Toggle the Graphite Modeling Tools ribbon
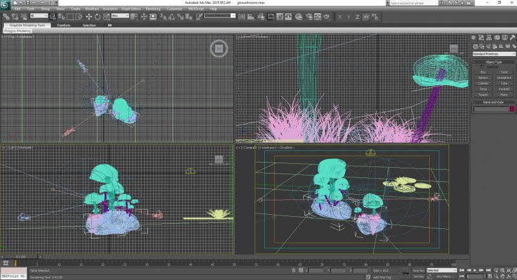Viewport: 517px width, 280px height. point(271,16)
